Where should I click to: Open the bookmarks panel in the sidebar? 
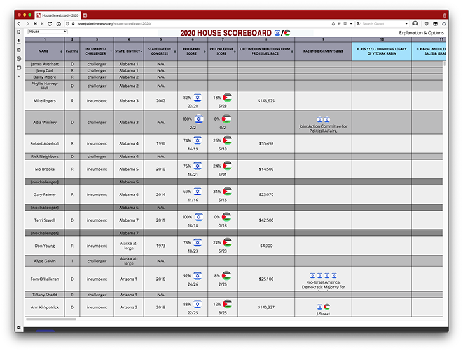[x=19, y=32]
